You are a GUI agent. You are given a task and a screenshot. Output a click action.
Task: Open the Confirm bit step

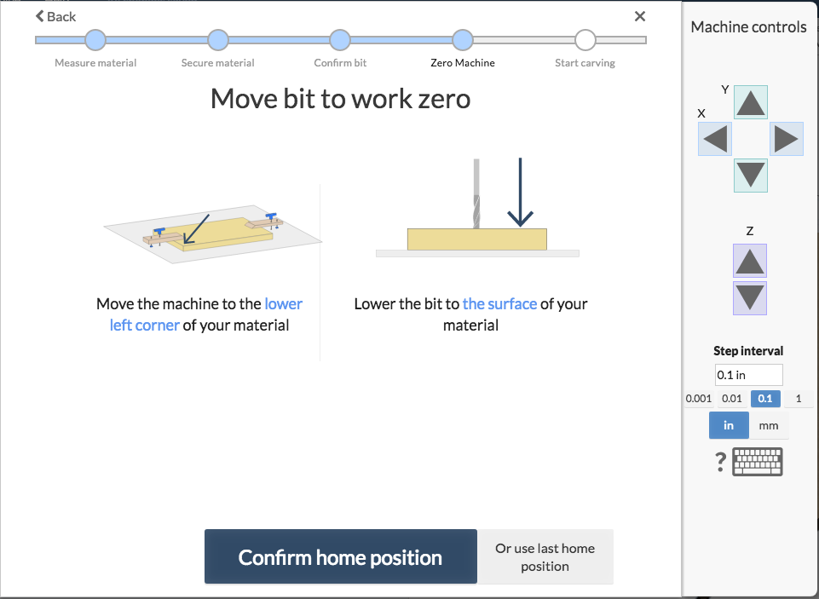340,40
